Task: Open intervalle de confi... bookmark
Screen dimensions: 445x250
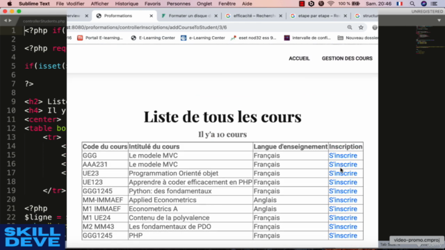Action: click(307, 37)
